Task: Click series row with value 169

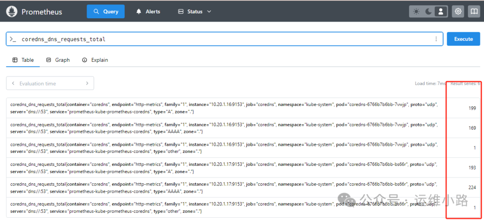Action: point(243,128)
